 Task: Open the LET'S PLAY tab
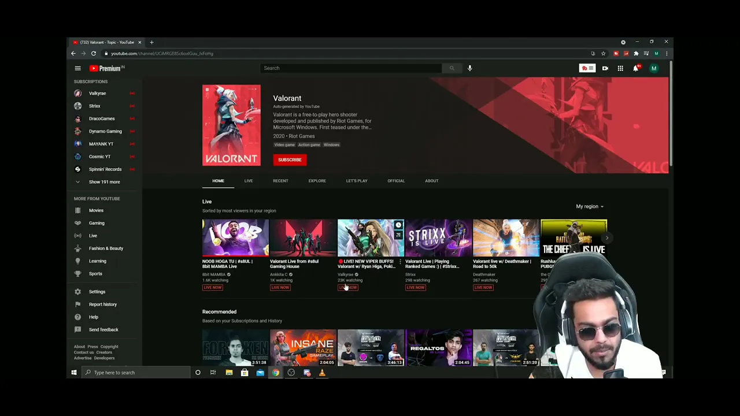(357, 181)
